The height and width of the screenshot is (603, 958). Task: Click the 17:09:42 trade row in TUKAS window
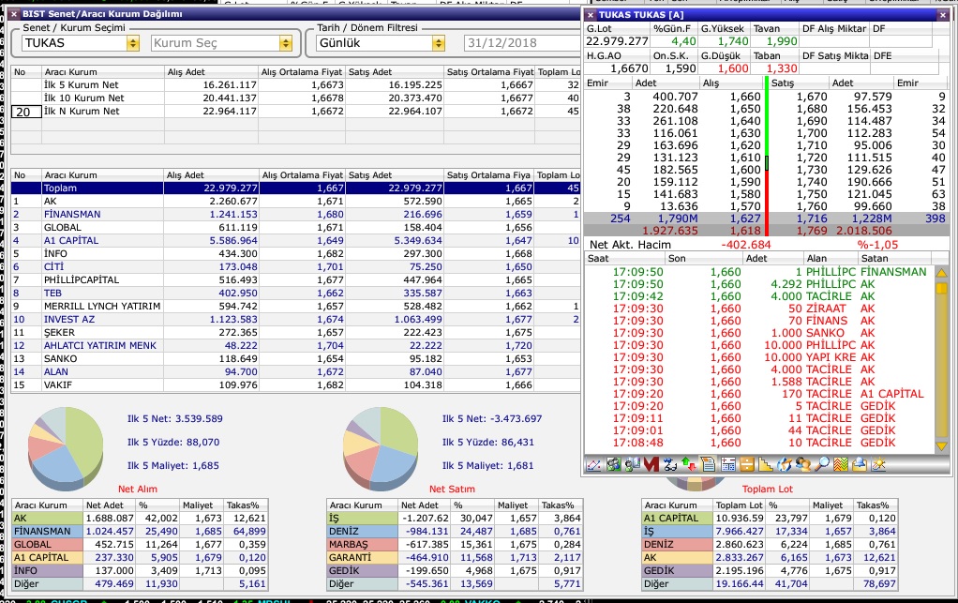point(760,296)
